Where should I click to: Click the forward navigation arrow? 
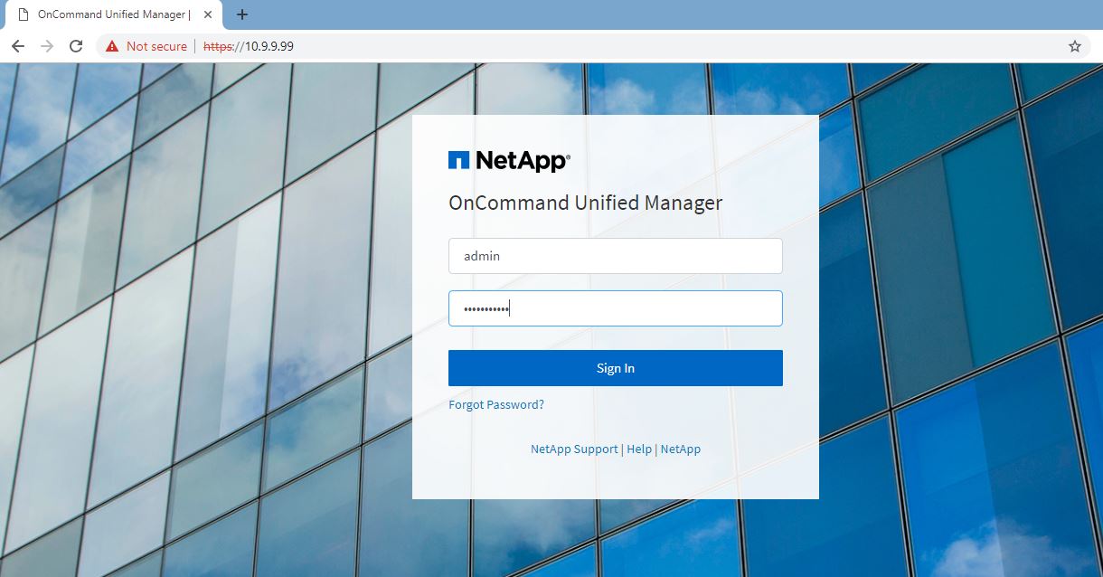tap(45, 45)
